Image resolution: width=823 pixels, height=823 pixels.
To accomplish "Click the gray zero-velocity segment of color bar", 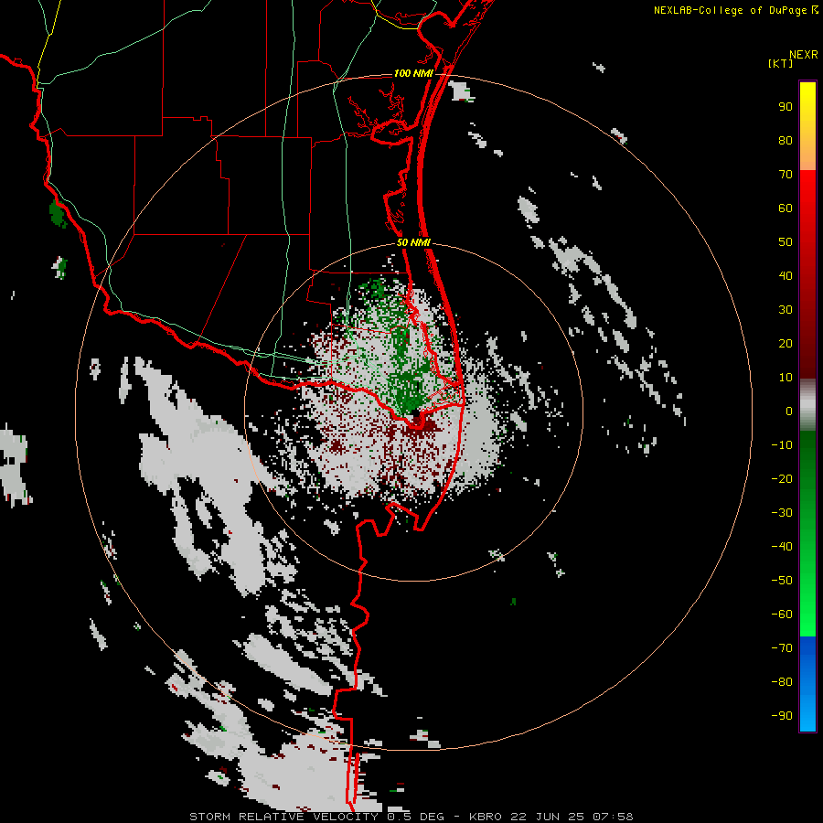I will 807,405.
